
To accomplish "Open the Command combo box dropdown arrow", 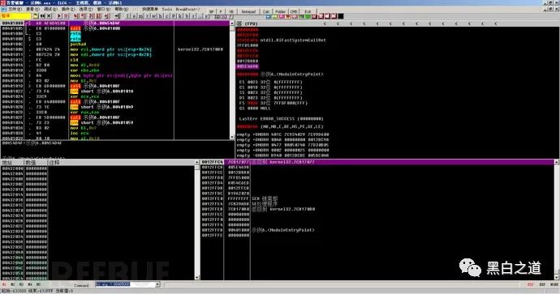I will 157,284.
